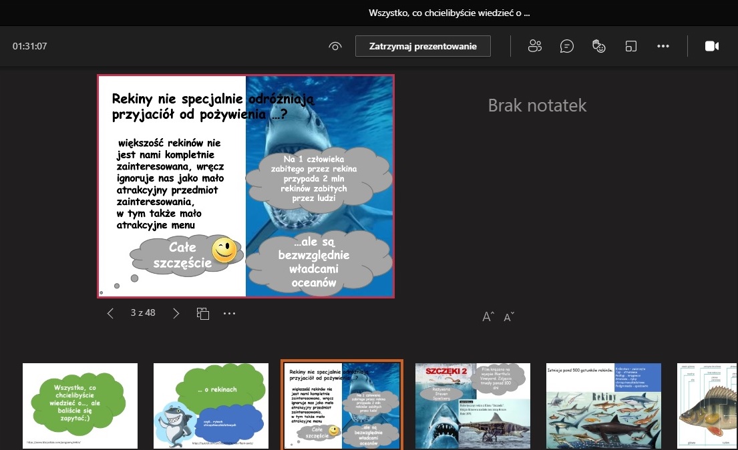
Task: Click the raise hand reactions icon
Action: pos(599,46)
